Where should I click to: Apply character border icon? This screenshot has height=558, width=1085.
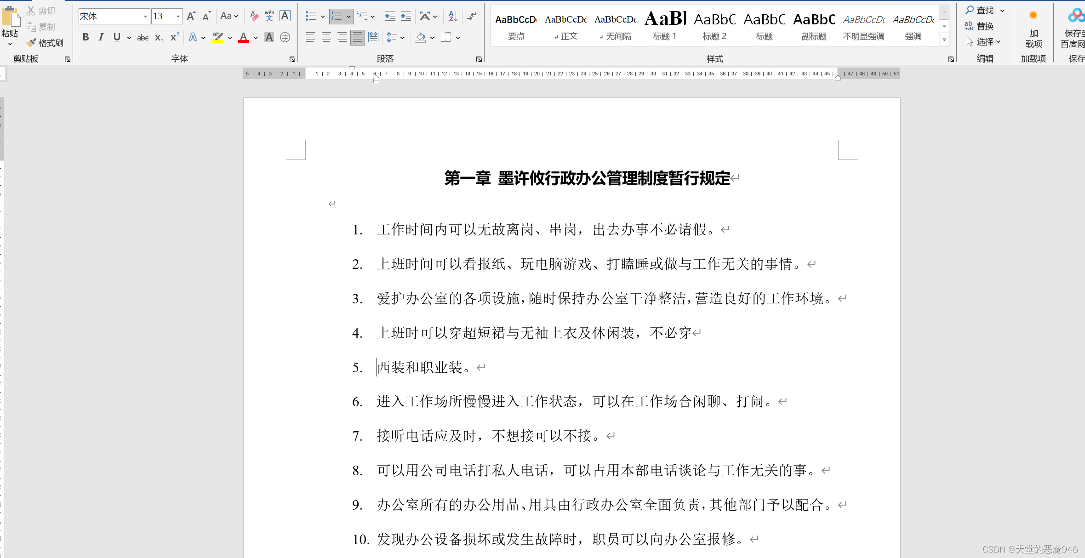285,17
